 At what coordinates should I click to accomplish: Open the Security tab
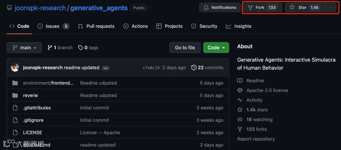click(204, 26)
